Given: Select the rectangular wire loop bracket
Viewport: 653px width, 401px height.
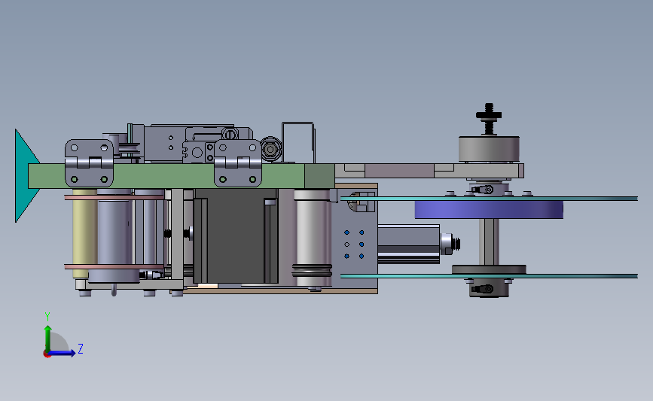Looking at the screenshot, I should pyautogui.click(x=298, y=143).
